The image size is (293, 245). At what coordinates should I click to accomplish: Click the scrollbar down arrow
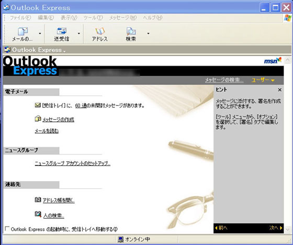click(x=287, y=229)
